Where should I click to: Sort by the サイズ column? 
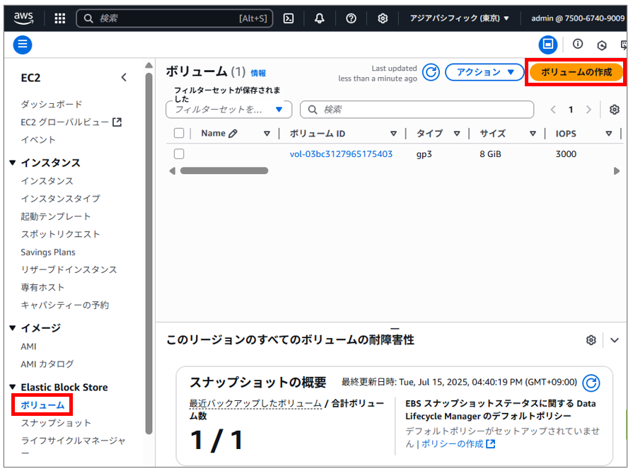[x=533, y=134]
